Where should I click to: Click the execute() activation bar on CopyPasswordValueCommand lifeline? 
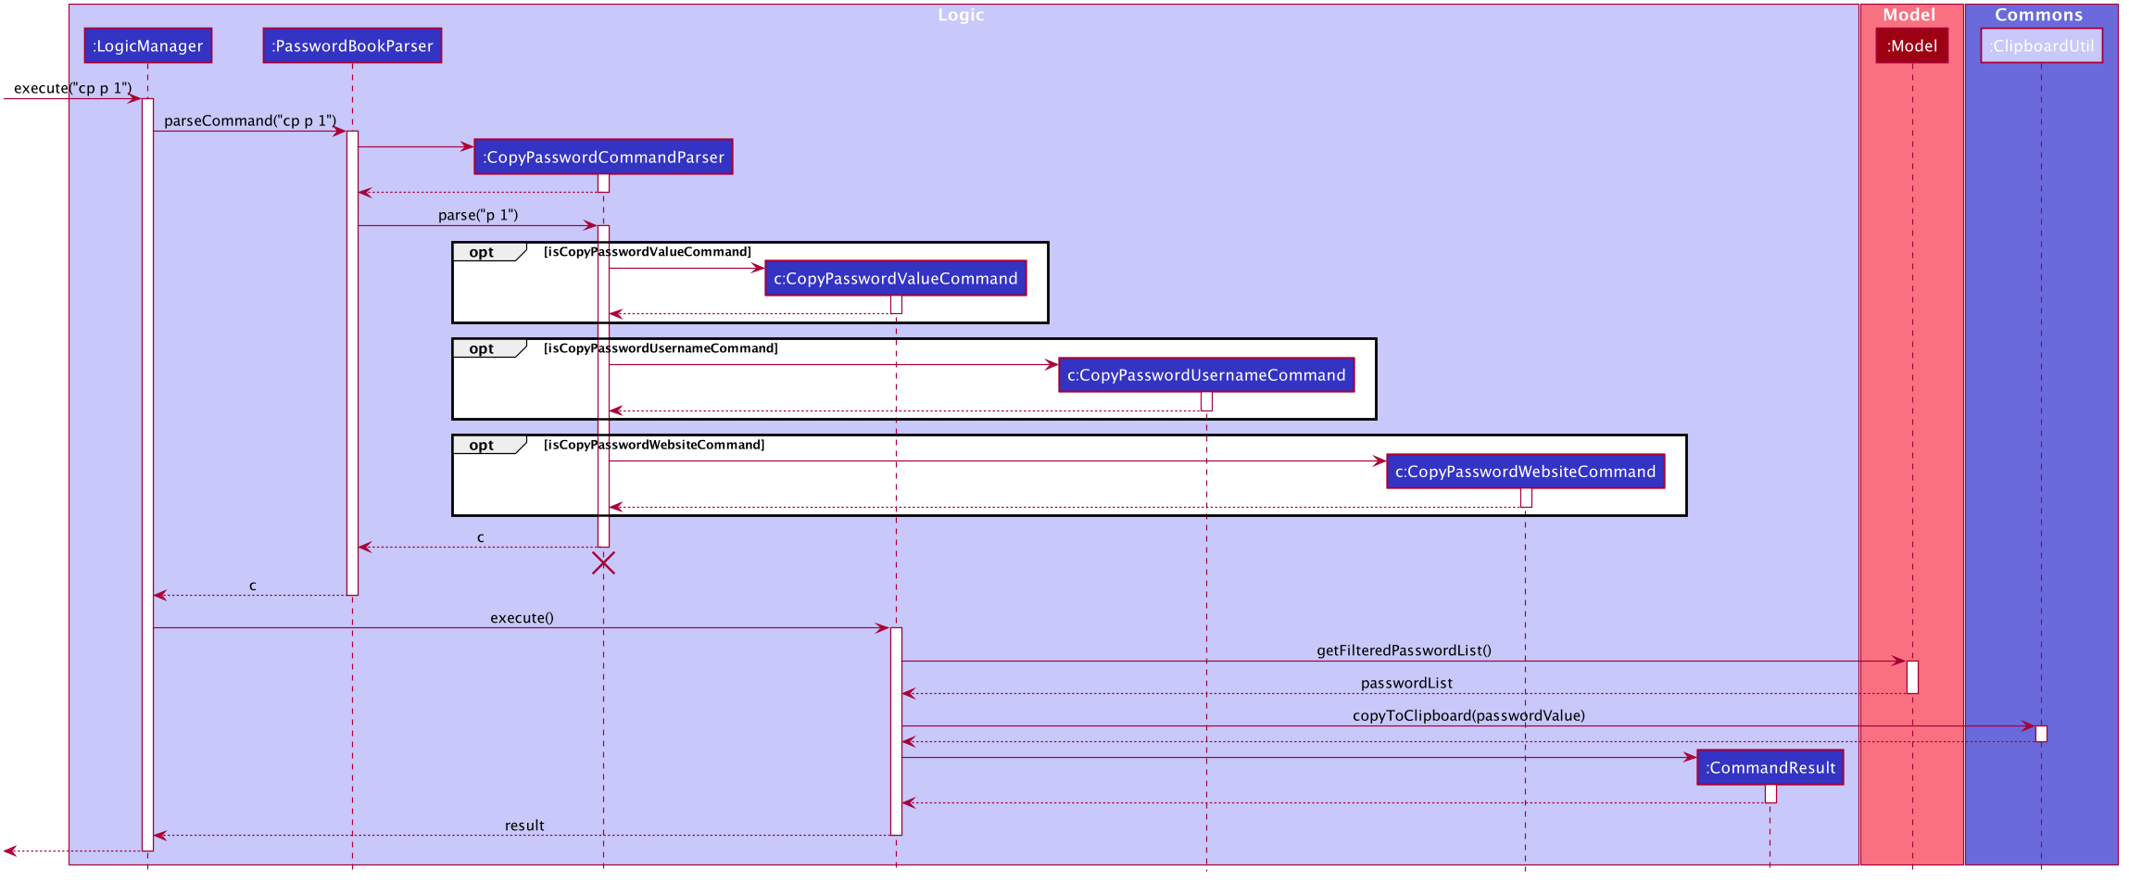point(896,731)
